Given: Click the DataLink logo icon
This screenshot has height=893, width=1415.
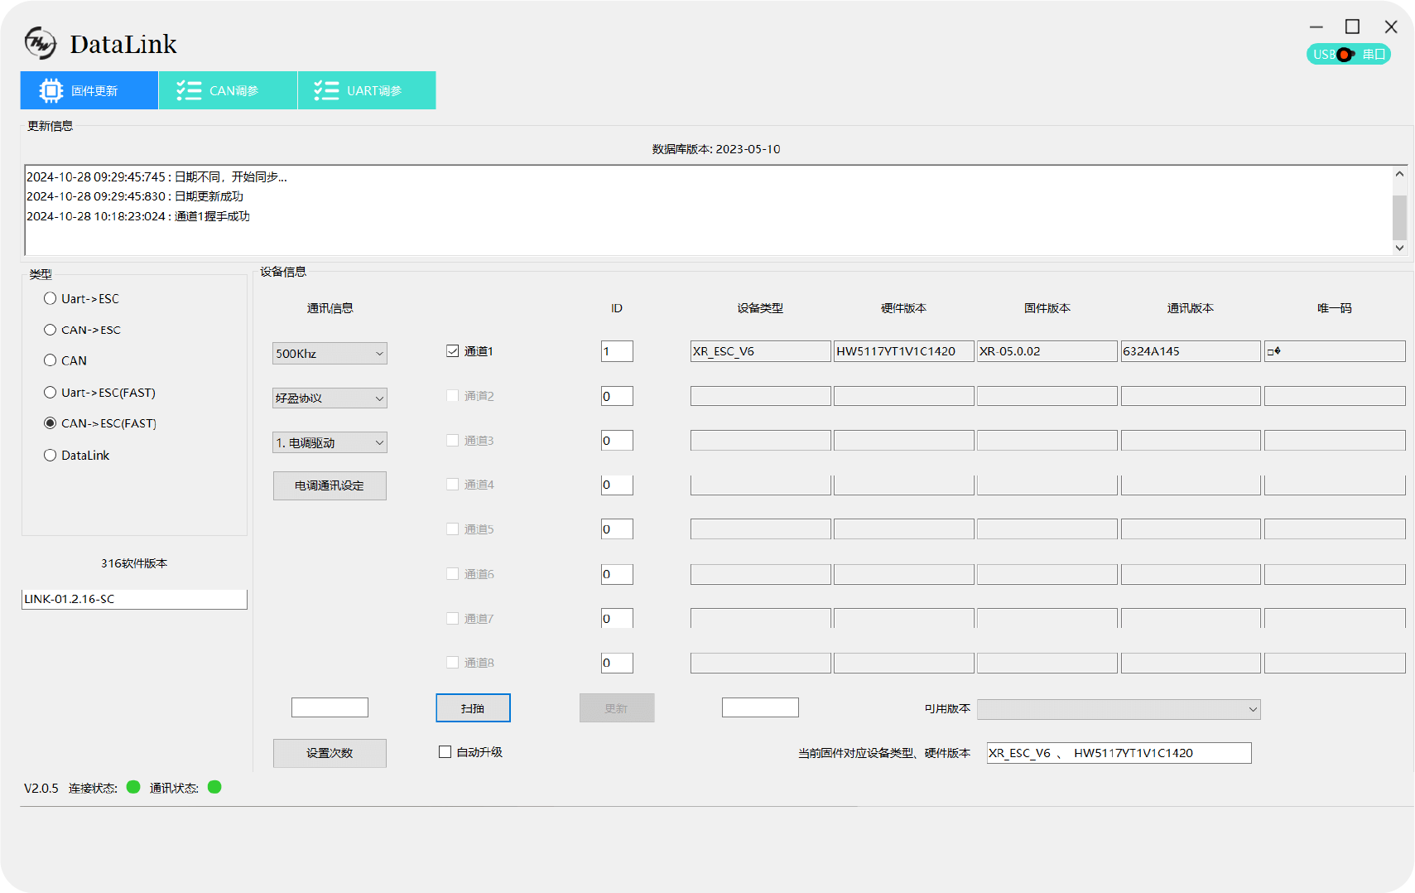Looking at the screenshot, I should click(40, 43).
